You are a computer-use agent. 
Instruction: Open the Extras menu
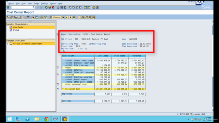click(x=36, y=3)
